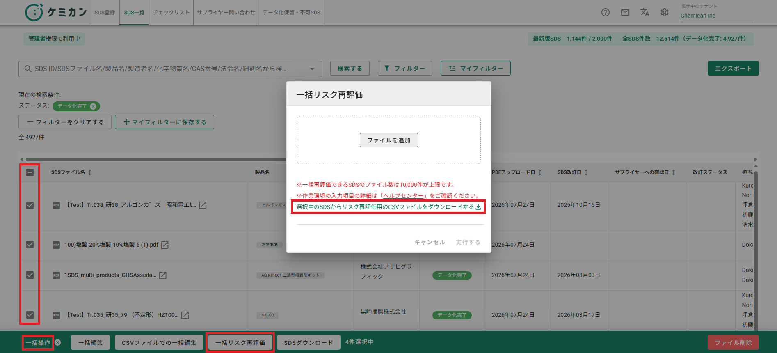
Task: Toggle the select-all header checkbox
Action: point(30,172)
